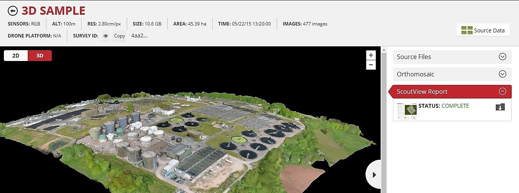Expand the Source Files section chevron
519x193 pixels.
pos(502,57)
